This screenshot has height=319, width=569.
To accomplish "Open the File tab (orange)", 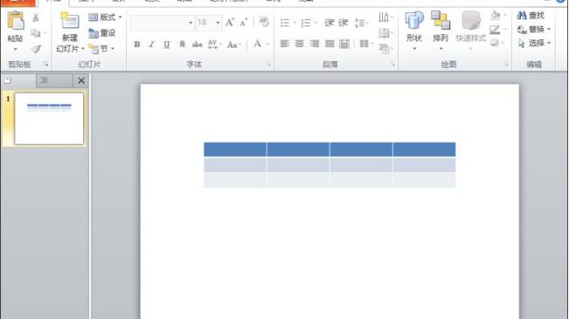I will click(x=18, y=3).
